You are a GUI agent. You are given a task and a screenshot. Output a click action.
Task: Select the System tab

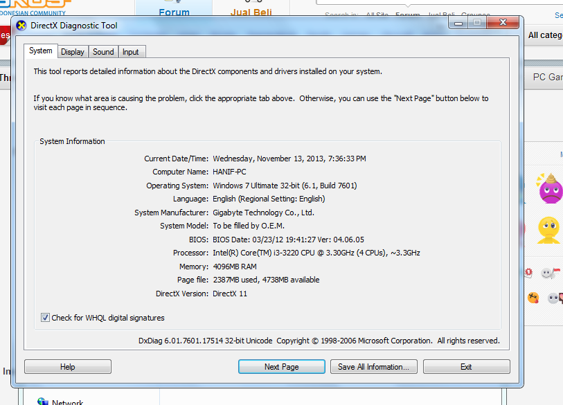point(41,51)
